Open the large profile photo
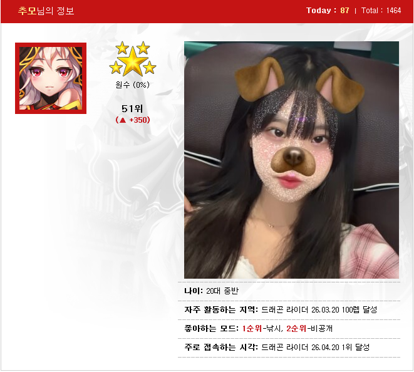414x372 pixels. point(291,160)
